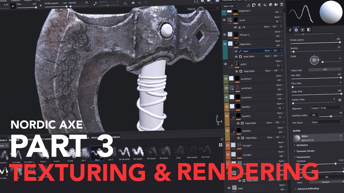
Task: Remove the Alpha Dirt 02 alpha
Action: pos(341,136)
